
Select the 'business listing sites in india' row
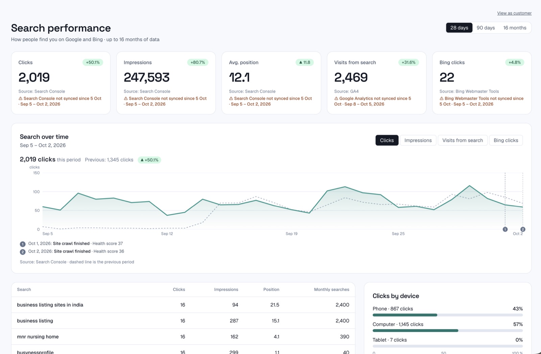183,305
